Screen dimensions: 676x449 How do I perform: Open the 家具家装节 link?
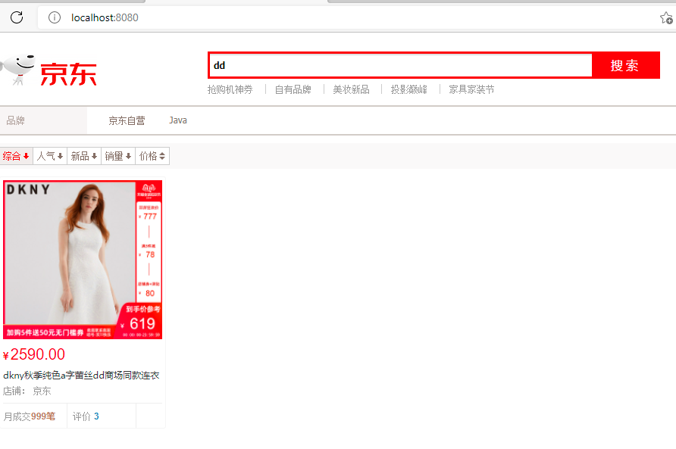[x=471, y=89]
